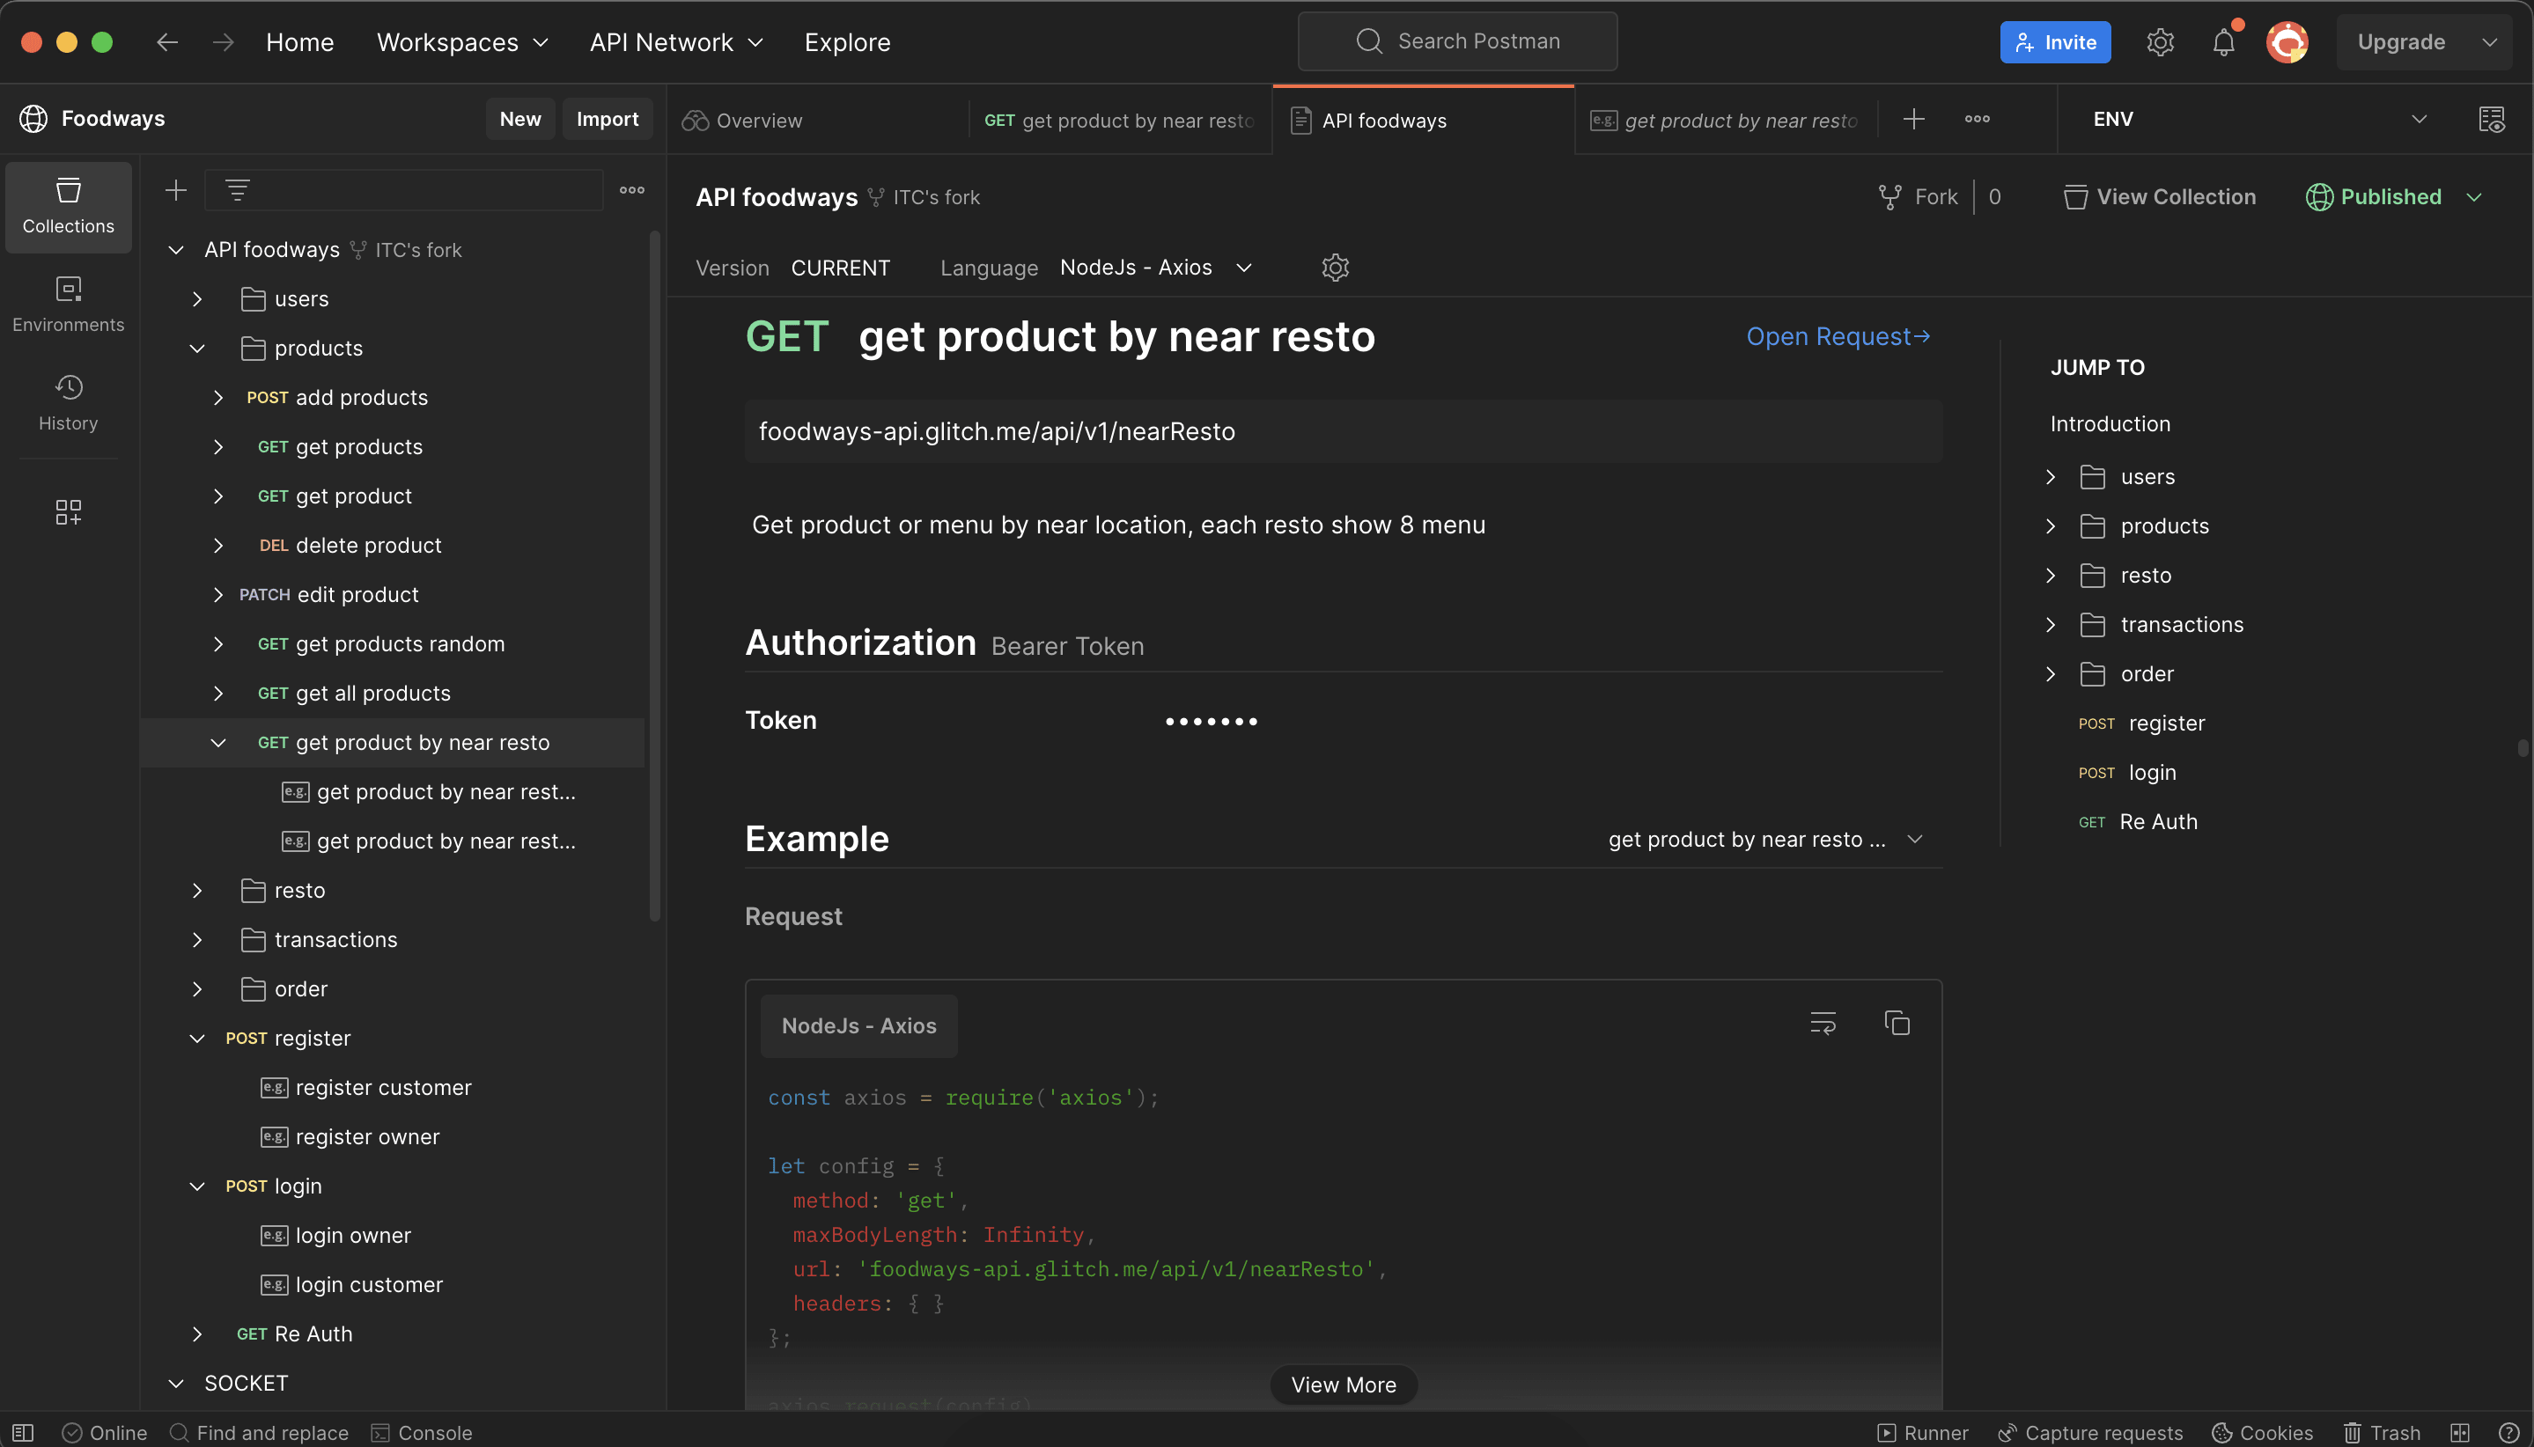Open tab overflow three-dot menu
The height and width of the screenshot is (1447, 2534).
tap(1977, 119)
